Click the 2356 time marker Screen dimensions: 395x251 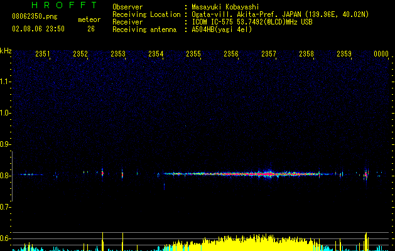point(231,53)
